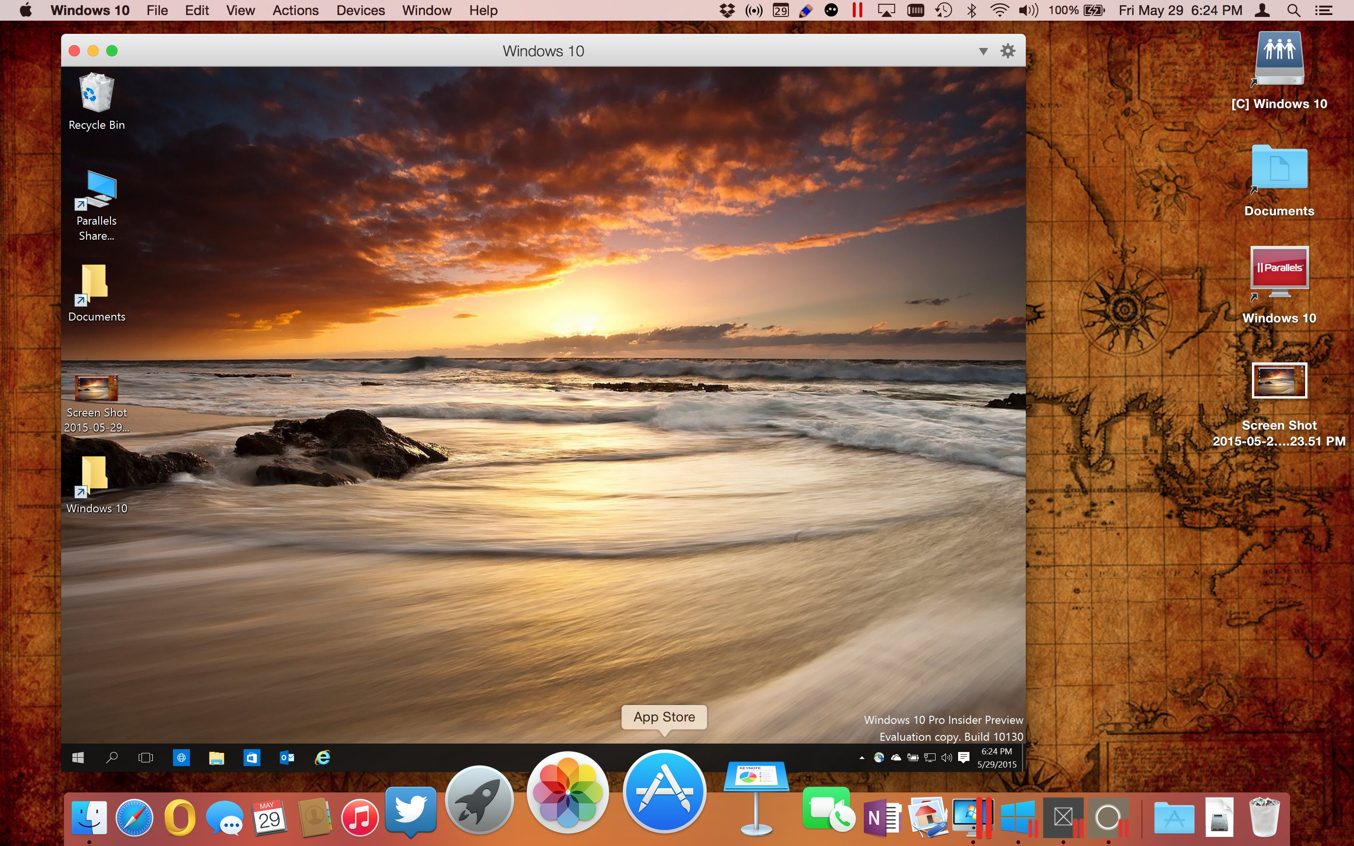Open the Windows Store taskbar icon

[252, 758]
